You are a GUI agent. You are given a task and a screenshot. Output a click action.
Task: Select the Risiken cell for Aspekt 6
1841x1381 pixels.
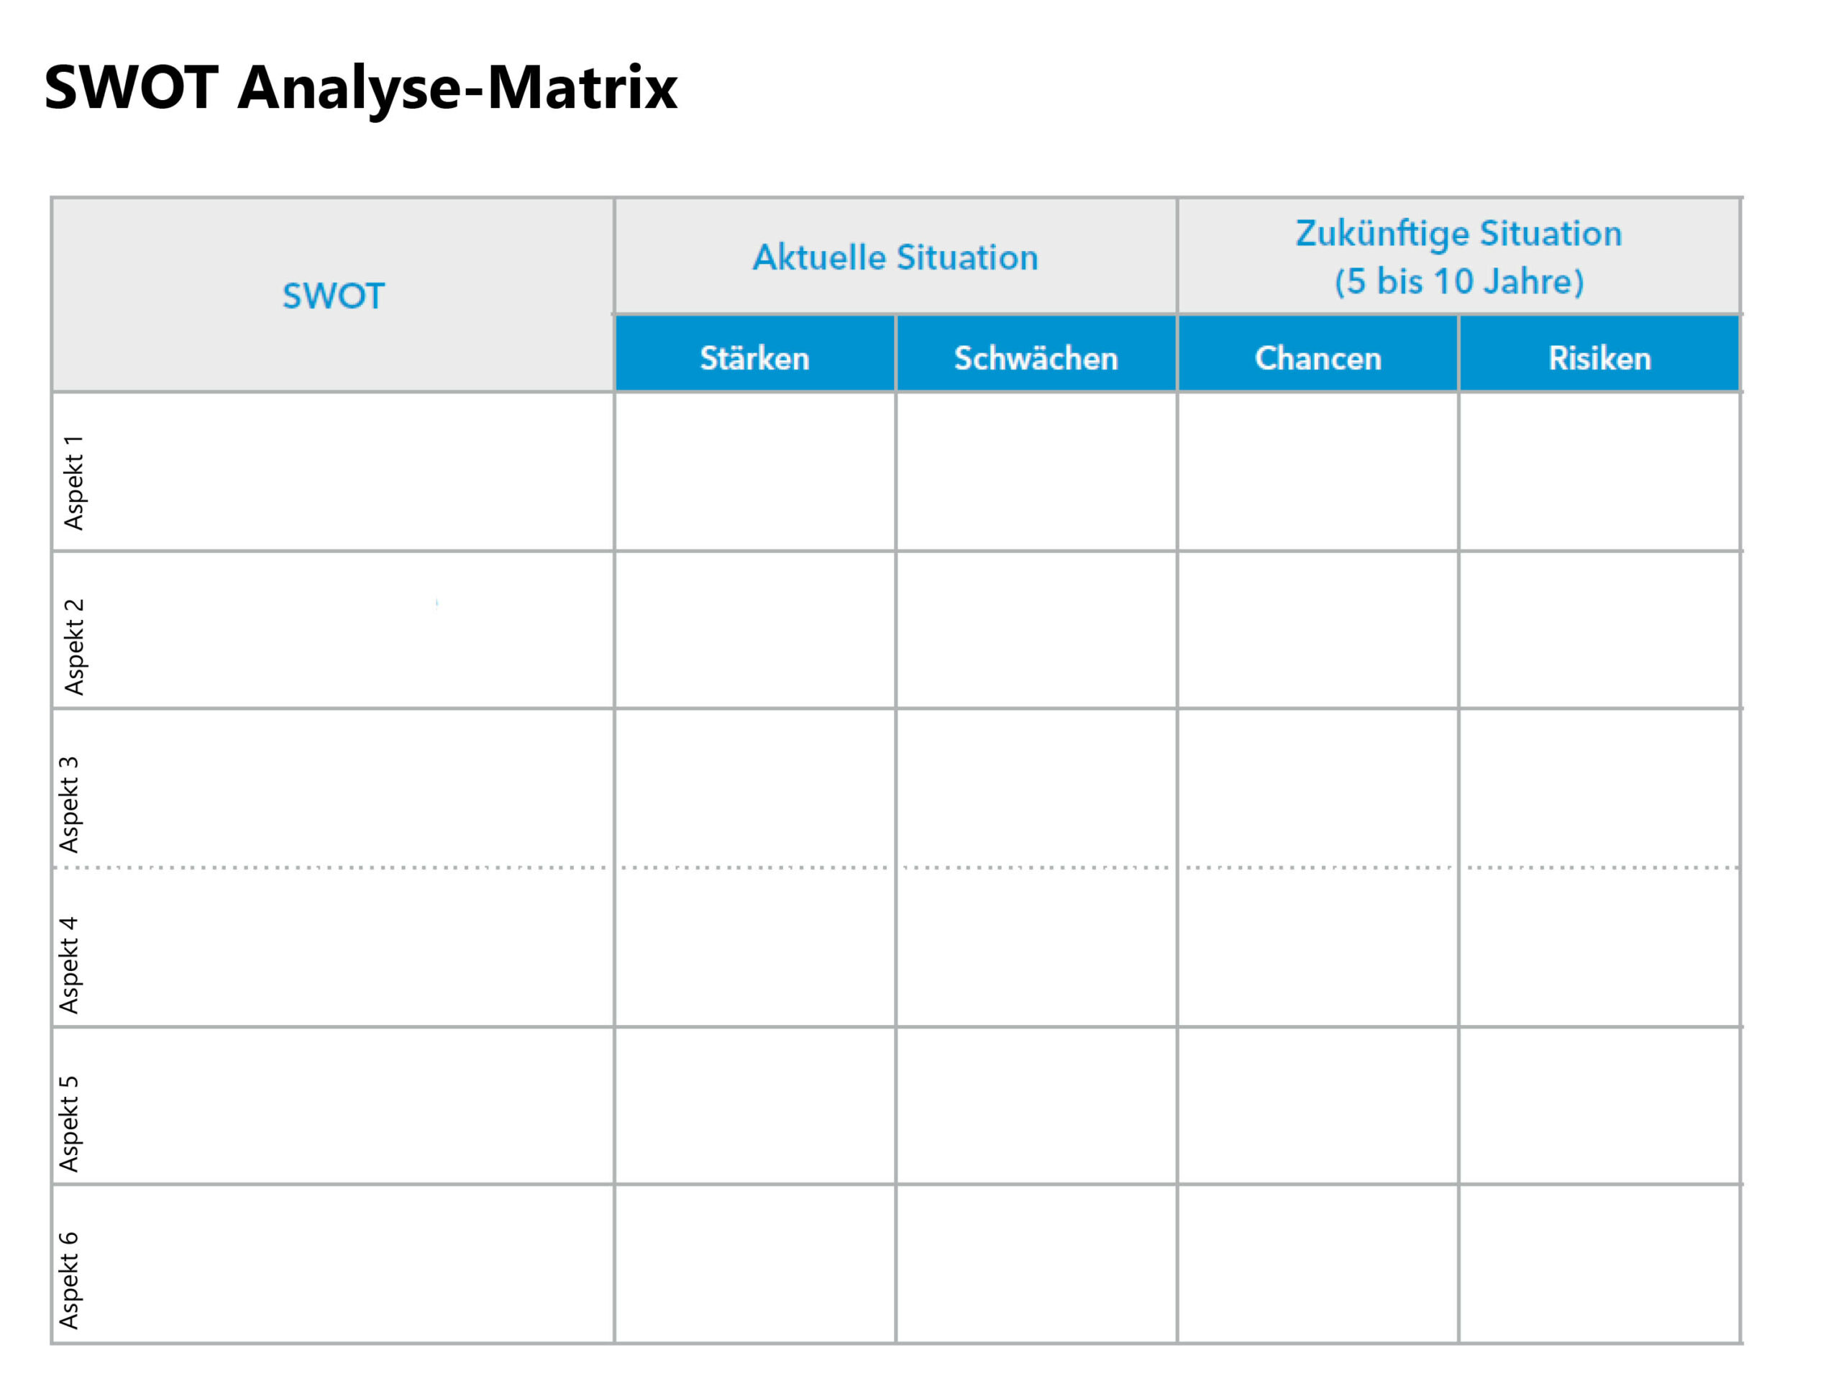[1599, 1264]
